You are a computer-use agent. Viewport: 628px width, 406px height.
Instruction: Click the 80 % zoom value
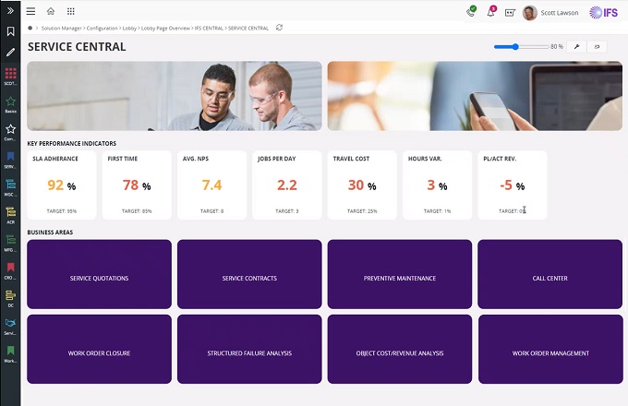557,47
